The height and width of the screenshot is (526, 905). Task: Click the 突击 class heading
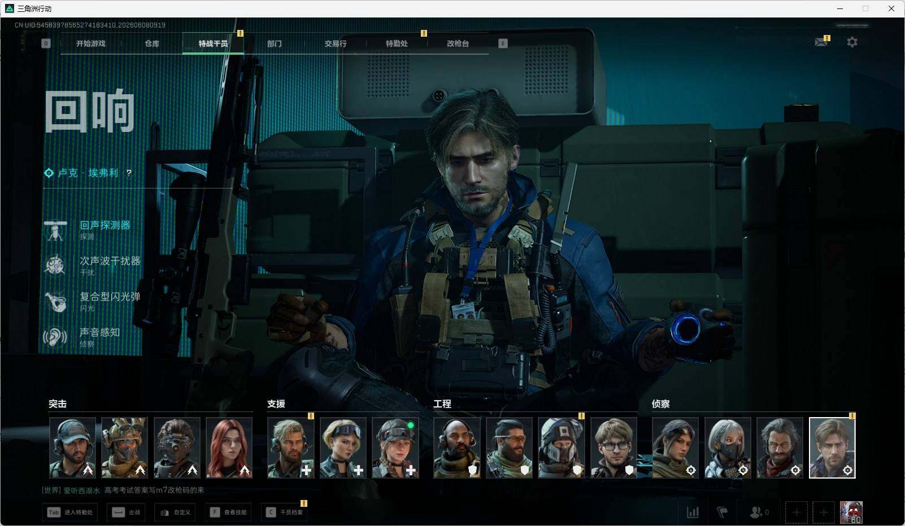coord(58,404)
